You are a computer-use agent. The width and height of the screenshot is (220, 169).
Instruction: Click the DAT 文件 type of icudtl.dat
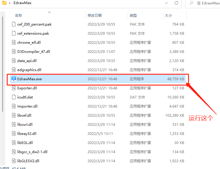tap(137, 97)
